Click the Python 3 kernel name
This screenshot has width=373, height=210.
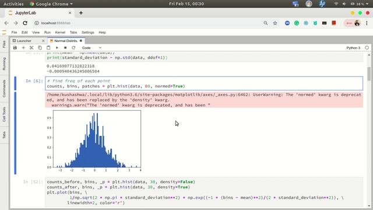tap(353, 48)
